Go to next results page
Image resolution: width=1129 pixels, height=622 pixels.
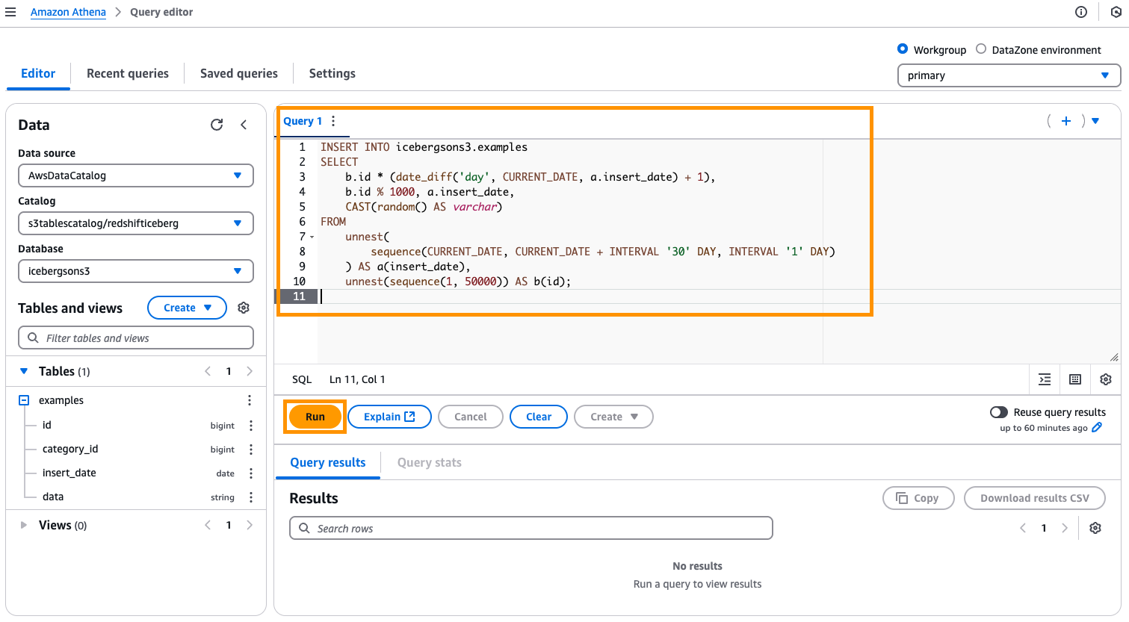tap(1065, 528)
